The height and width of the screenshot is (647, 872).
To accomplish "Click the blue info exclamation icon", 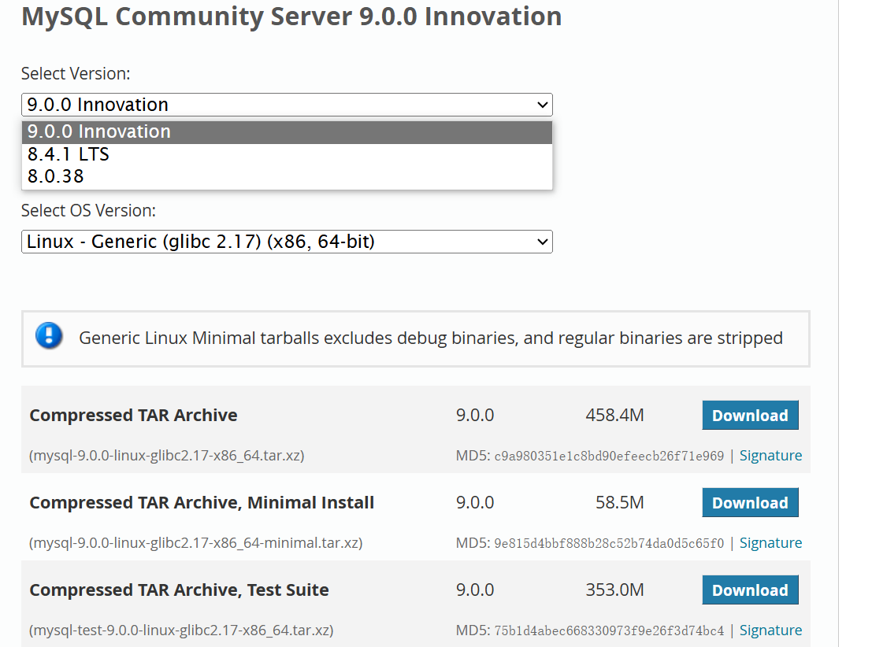I will (49, 336).
